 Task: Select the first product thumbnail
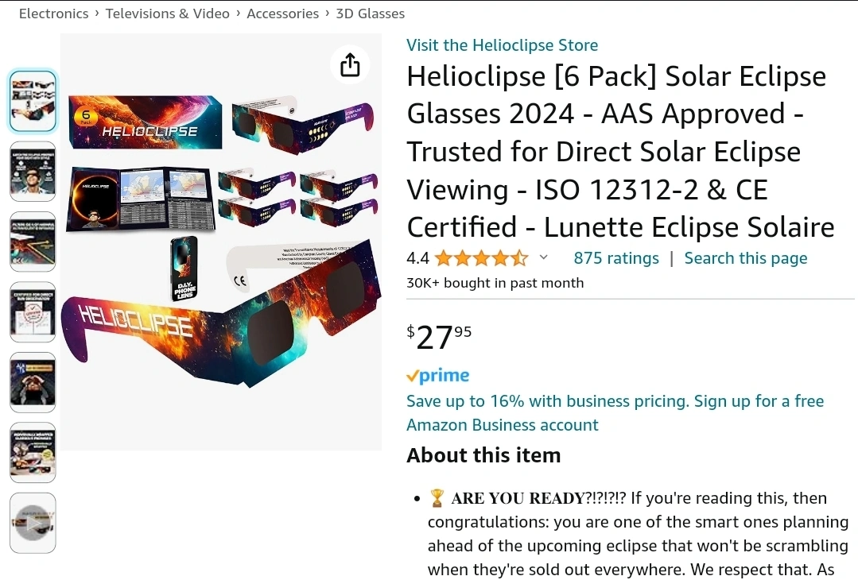point(33,101)
